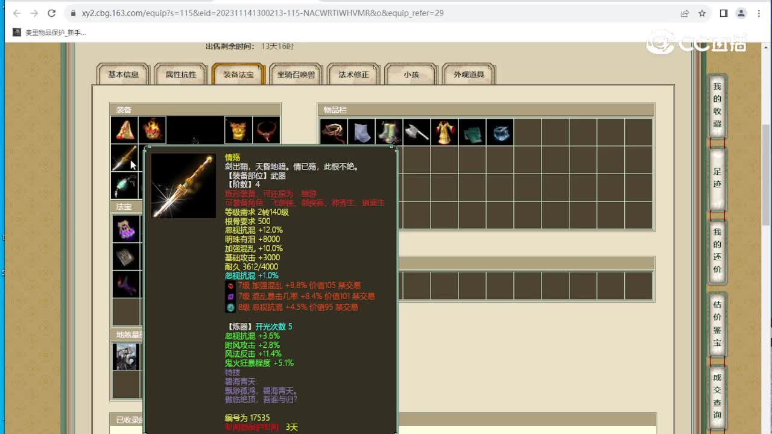Screen dimensions: 772x434
Task: Click the warrior portrait under 地煞星
Action: (126, 356)
